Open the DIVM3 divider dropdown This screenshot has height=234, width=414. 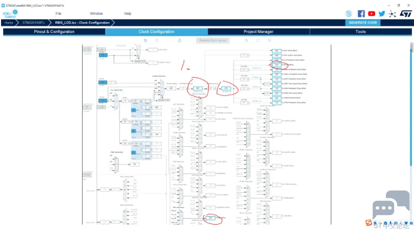(126, 143)
